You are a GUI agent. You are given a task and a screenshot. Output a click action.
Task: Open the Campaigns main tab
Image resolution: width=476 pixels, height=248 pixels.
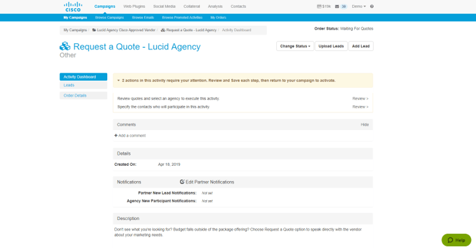click(x=105, y=6)
